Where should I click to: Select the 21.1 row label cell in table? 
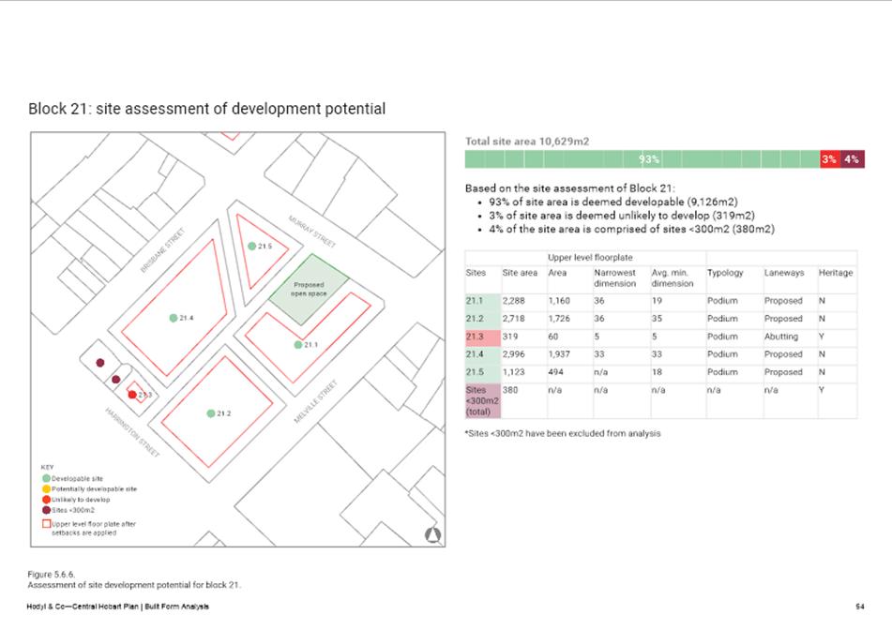pos(482,301)
